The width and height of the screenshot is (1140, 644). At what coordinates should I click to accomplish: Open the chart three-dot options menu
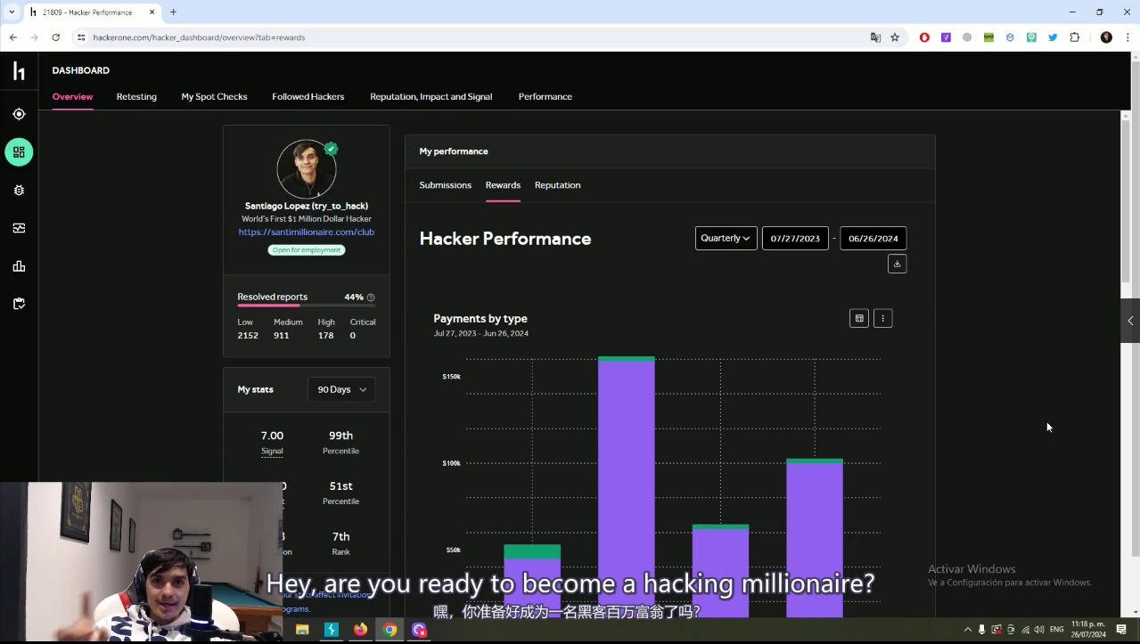pyautogui.click(x=882, y=318)
